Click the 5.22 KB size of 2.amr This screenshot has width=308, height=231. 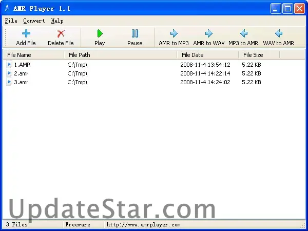point(252,73)
